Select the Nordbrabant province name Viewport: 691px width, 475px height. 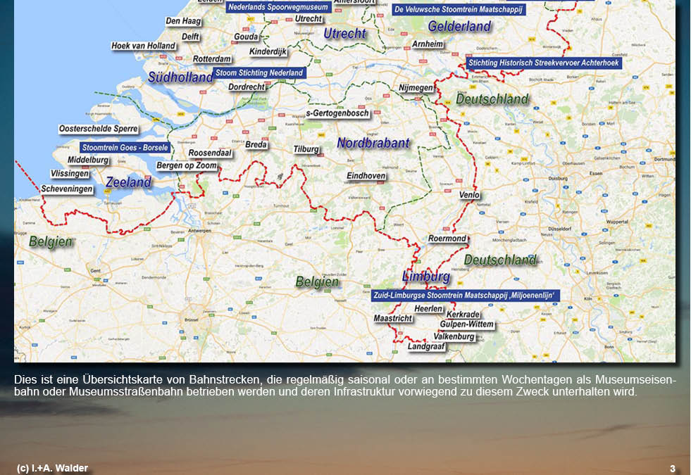click(373, 143)
